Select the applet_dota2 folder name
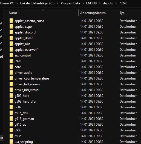This screenshot has height=144, width=141. pos(24,38)
